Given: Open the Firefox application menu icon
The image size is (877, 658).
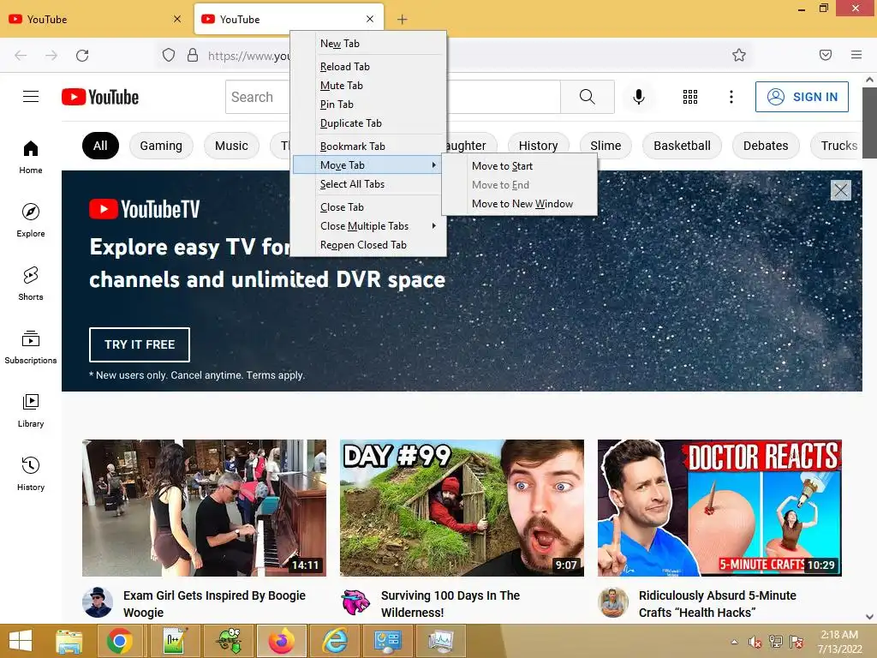Looking at the screenshot, I should click(856, 55).
